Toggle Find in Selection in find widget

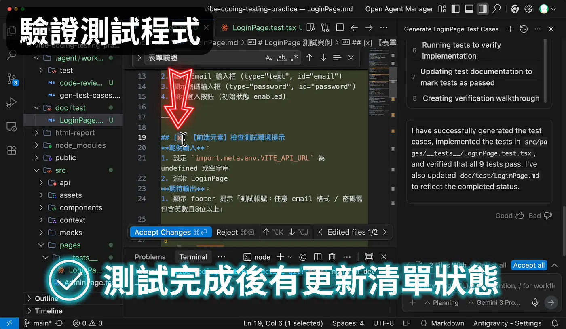click(x=337, y=58)
